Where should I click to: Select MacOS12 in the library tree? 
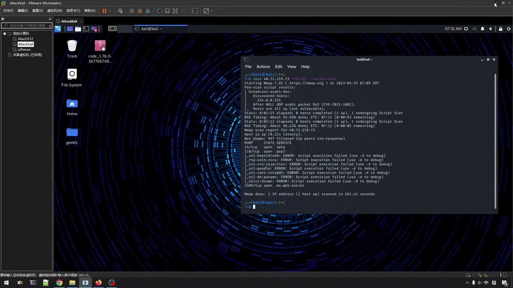(25, 39)
